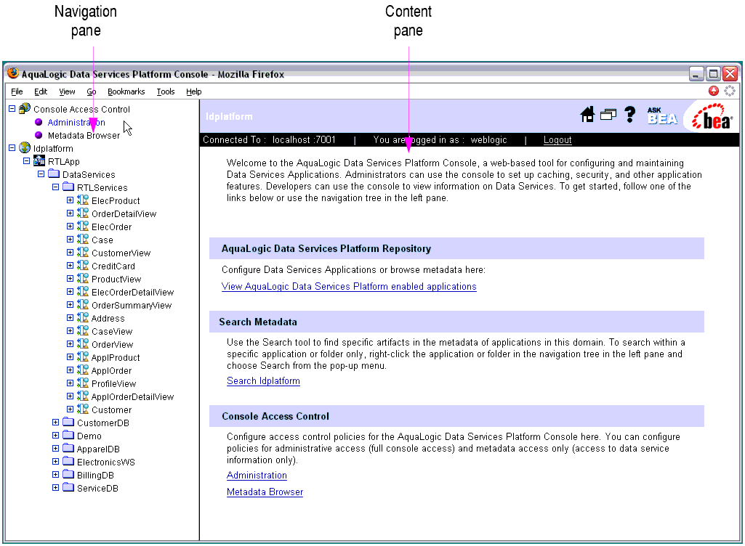Click the Logout link
The height and width of the screenshot is (546, 745).
click(x=557, y=140)
